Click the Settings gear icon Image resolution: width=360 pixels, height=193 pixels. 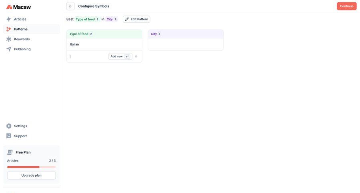point(9,126)
